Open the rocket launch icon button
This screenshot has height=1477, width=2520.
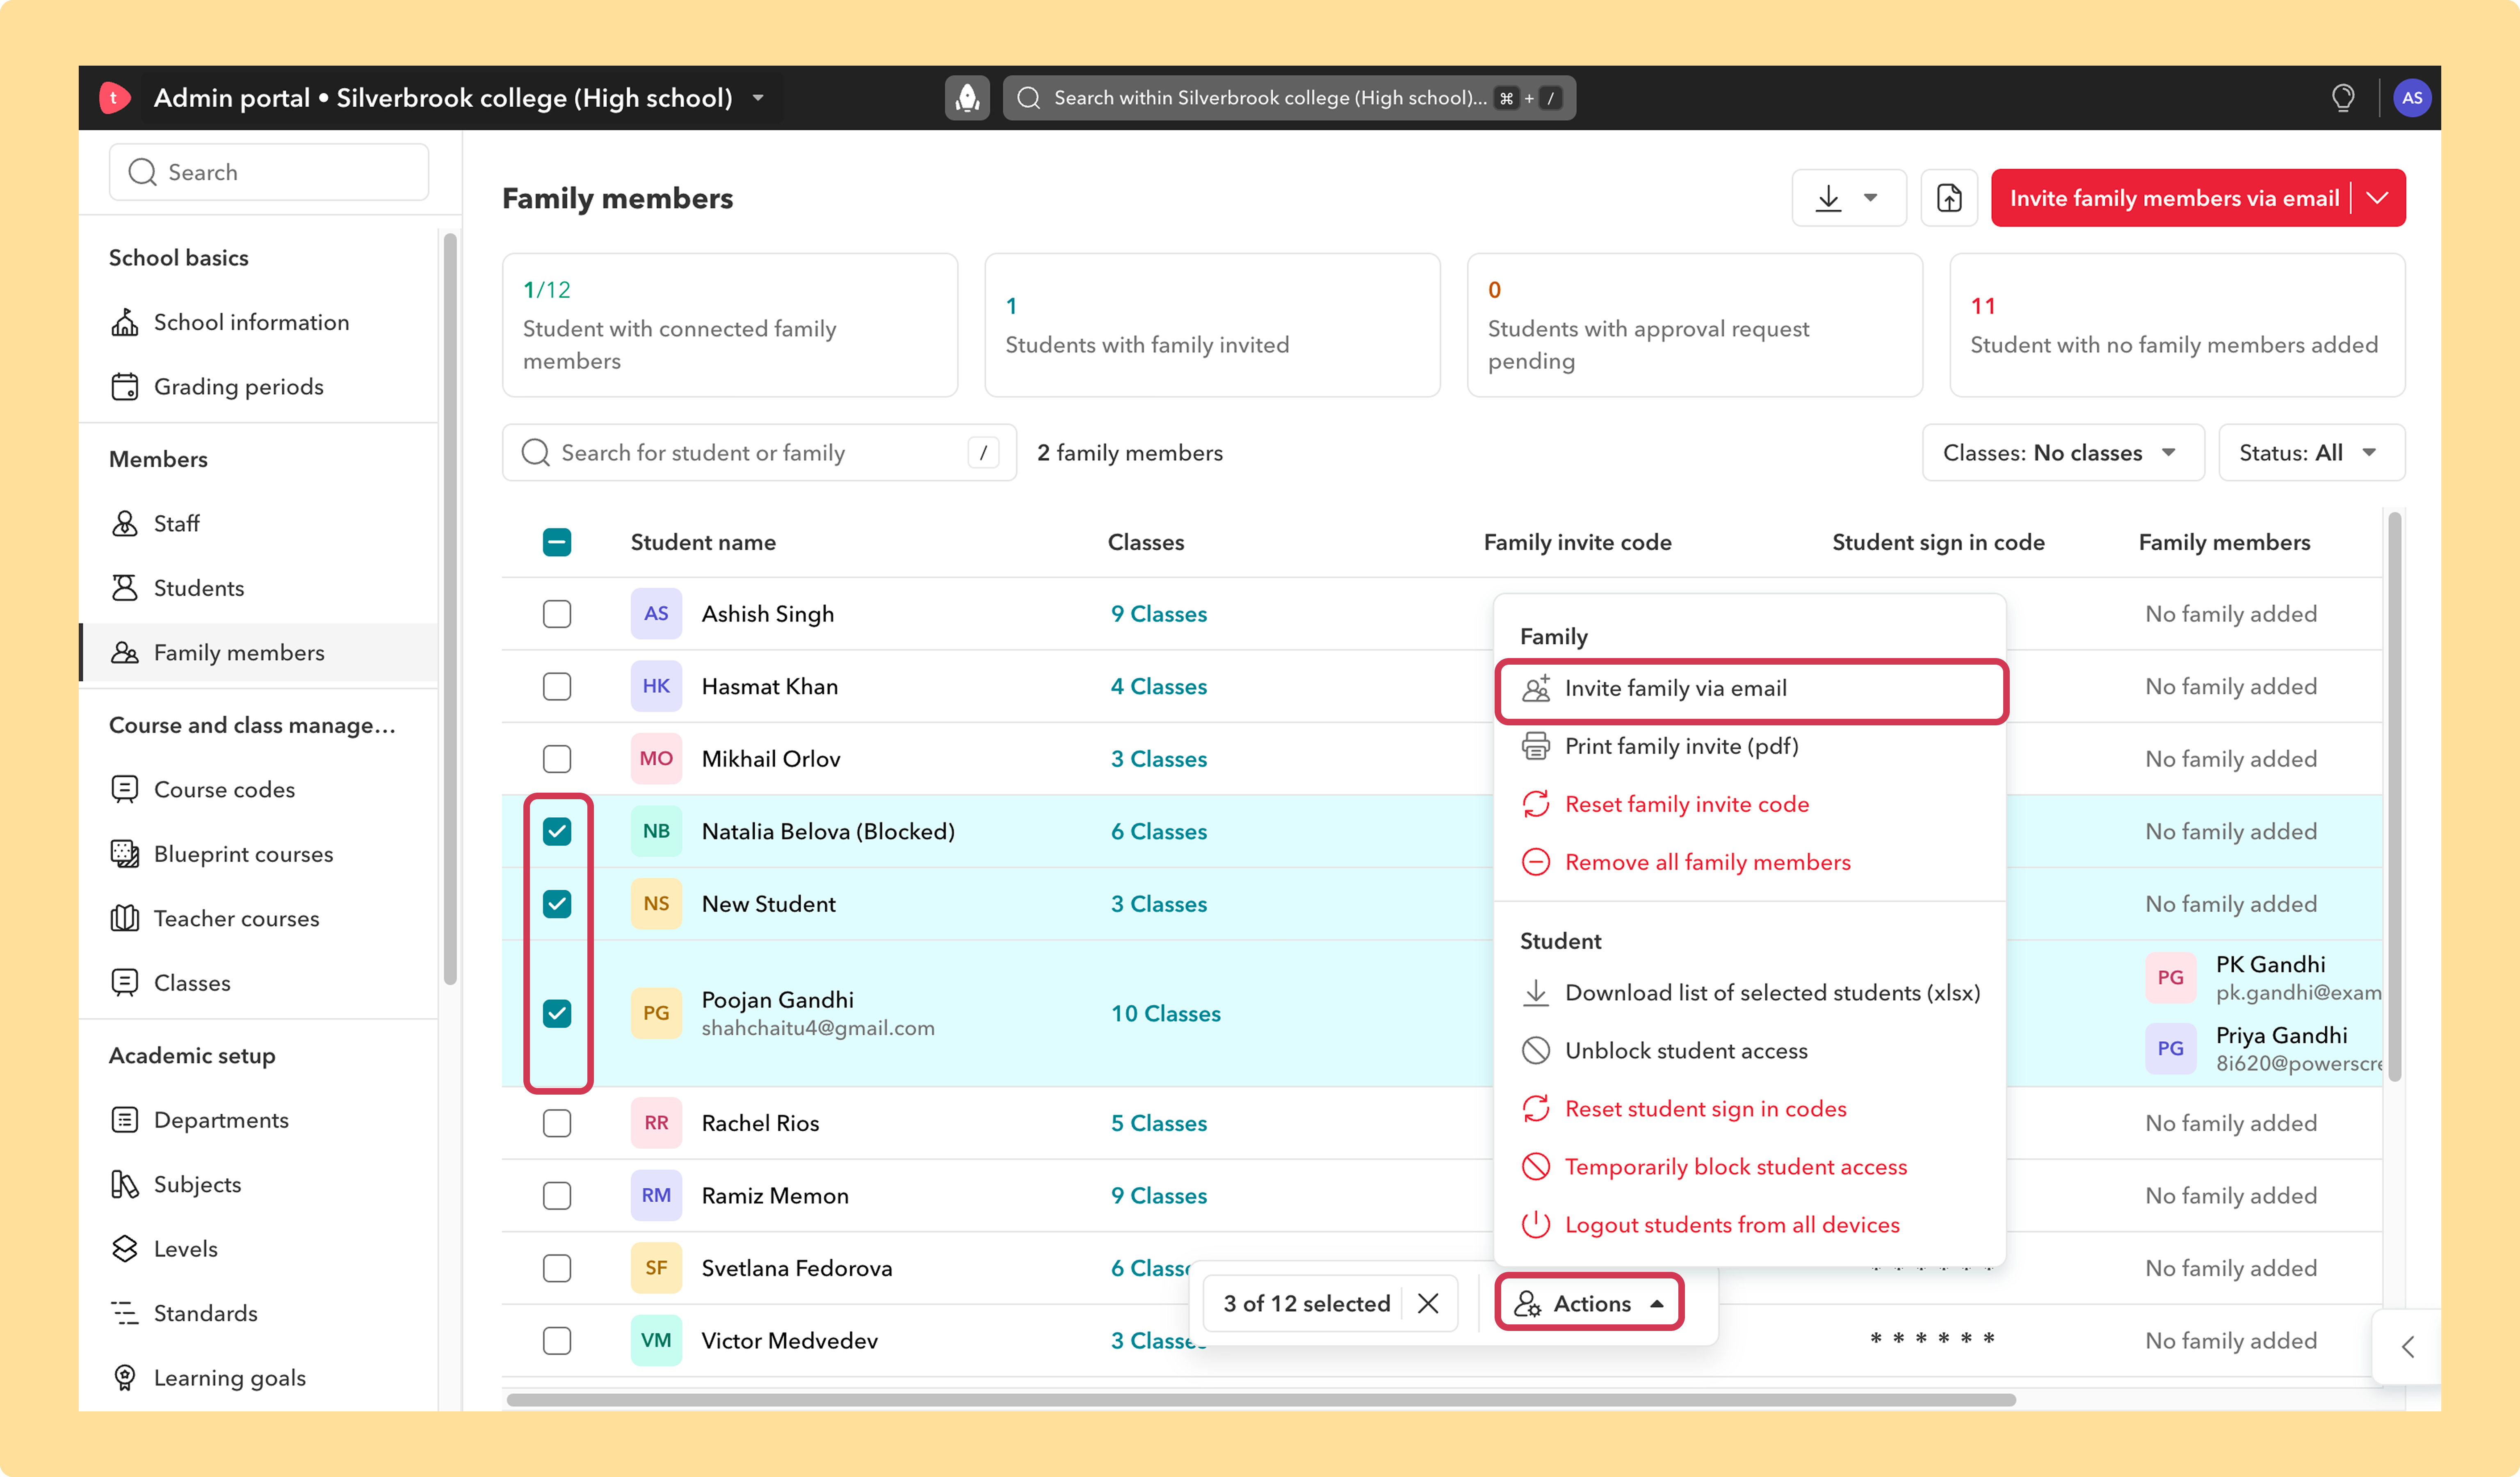tap(967, 98)
